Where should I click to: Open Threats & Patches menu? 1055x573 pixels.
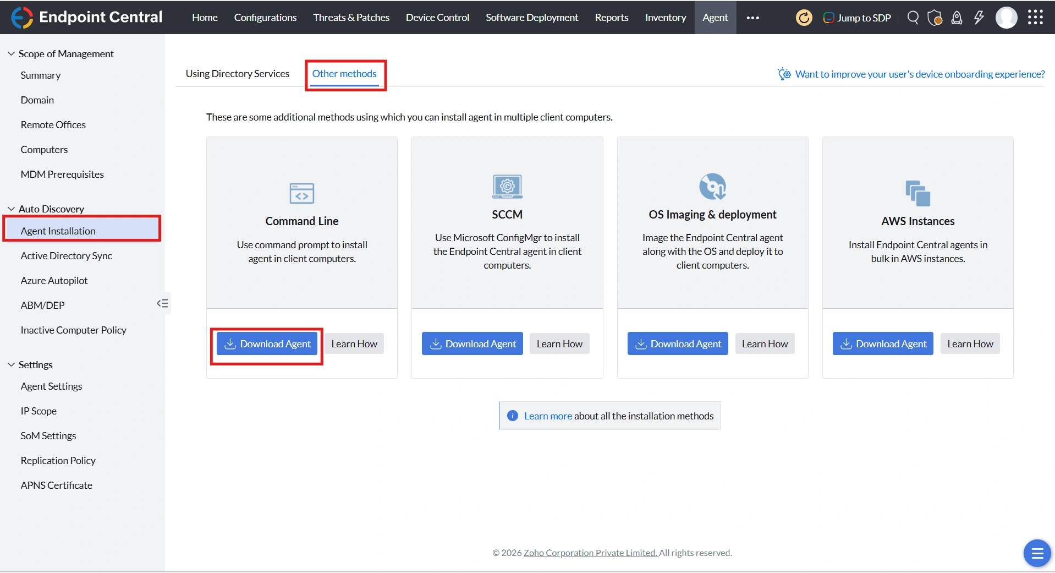point(351,18)
